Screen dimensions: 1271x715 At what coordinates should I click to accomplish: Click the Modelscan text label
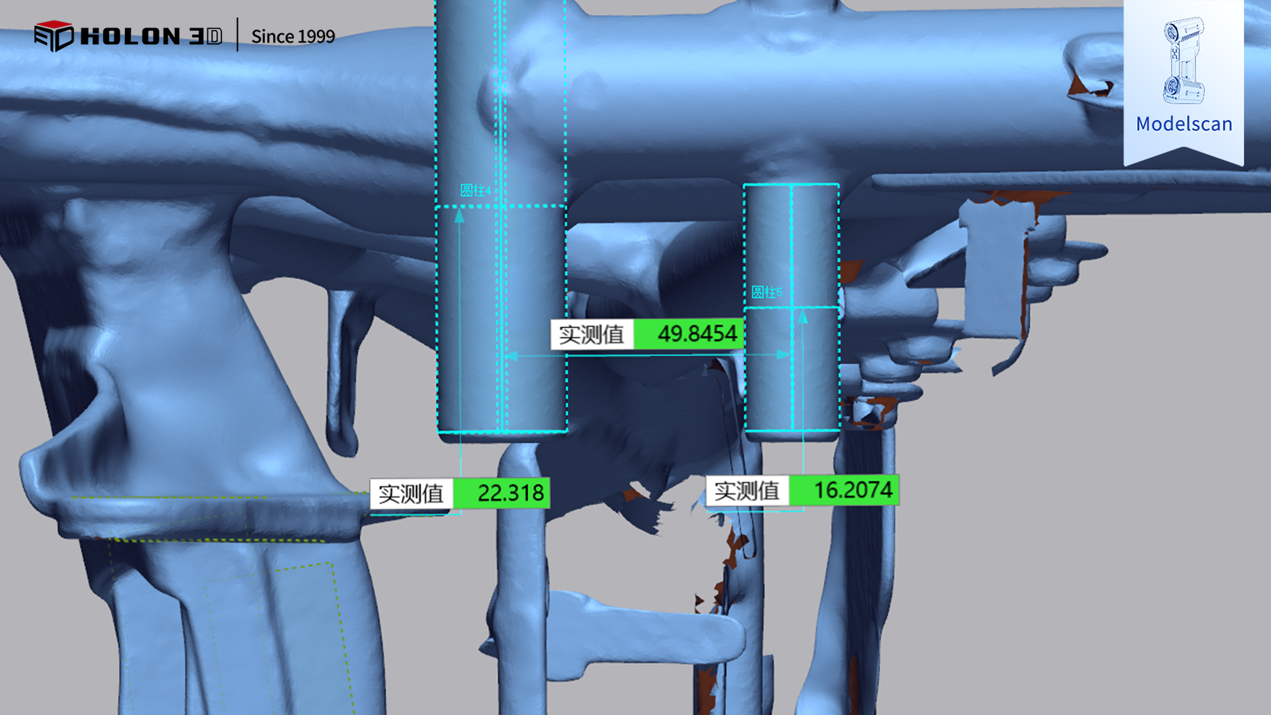coord(1183,124)
